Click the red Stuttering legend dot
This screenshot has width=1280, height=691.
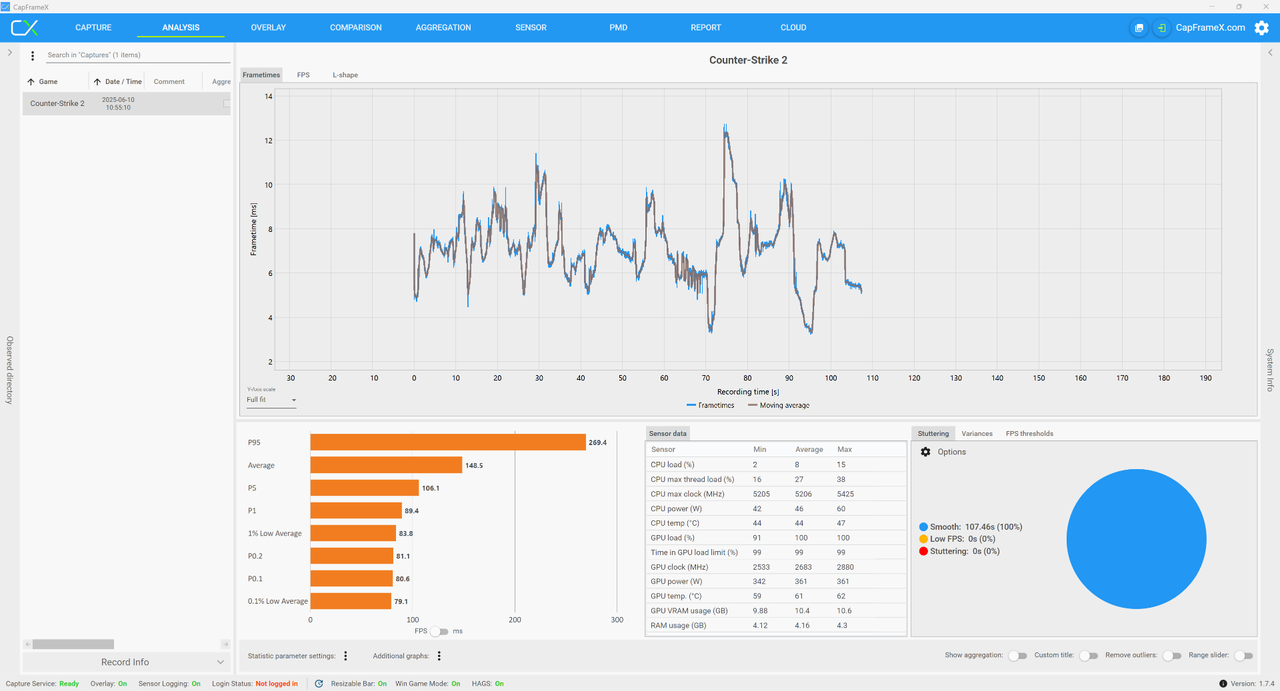923,551
